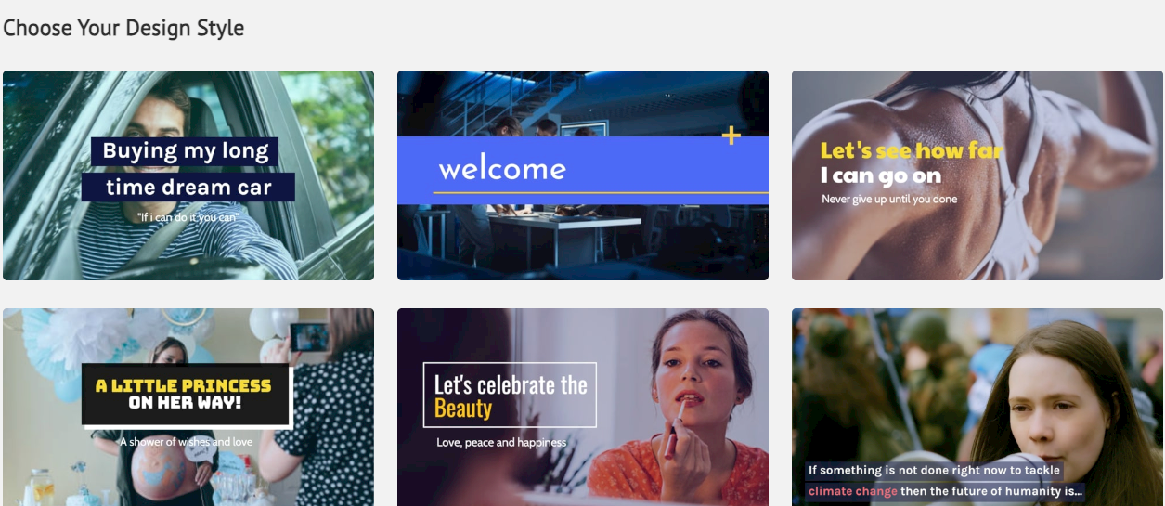1165x506 pixels.
Task: Click 'A shower of wishes and love' caption
Action: [x=186, y=442]
